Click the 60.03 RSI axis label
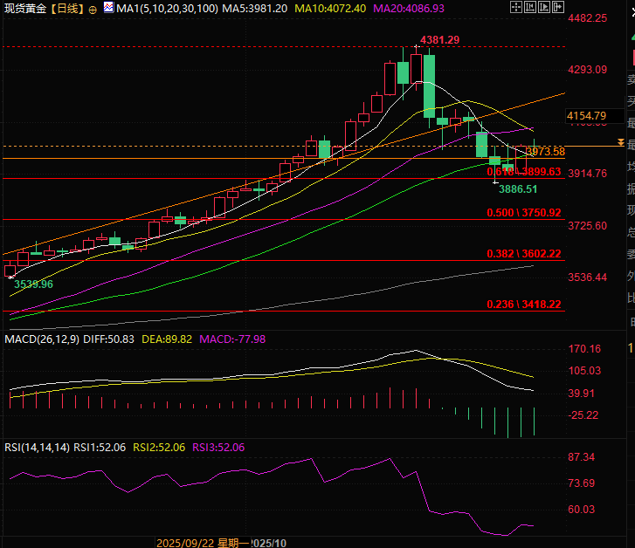 [x=582, y=510]
